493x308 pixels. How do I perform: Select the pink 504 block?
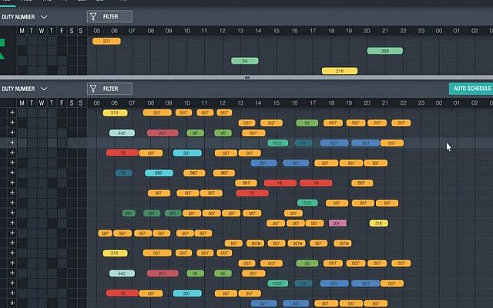click(337, 223)
